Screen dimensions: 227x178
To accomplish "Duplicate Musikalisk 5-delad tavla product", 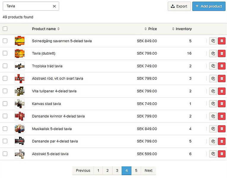I will [213, 129].
